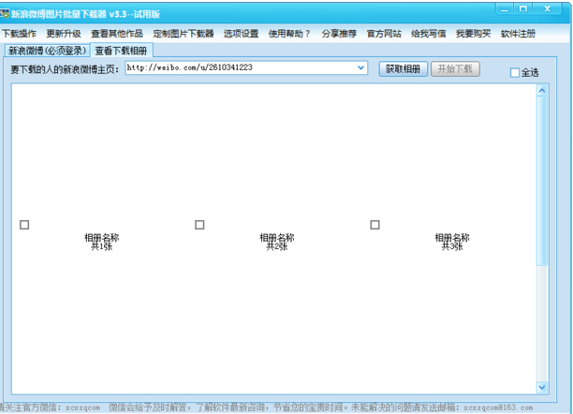573x414 pixels.
Task: Close the downloader window
Action: [x=547, y=8]
